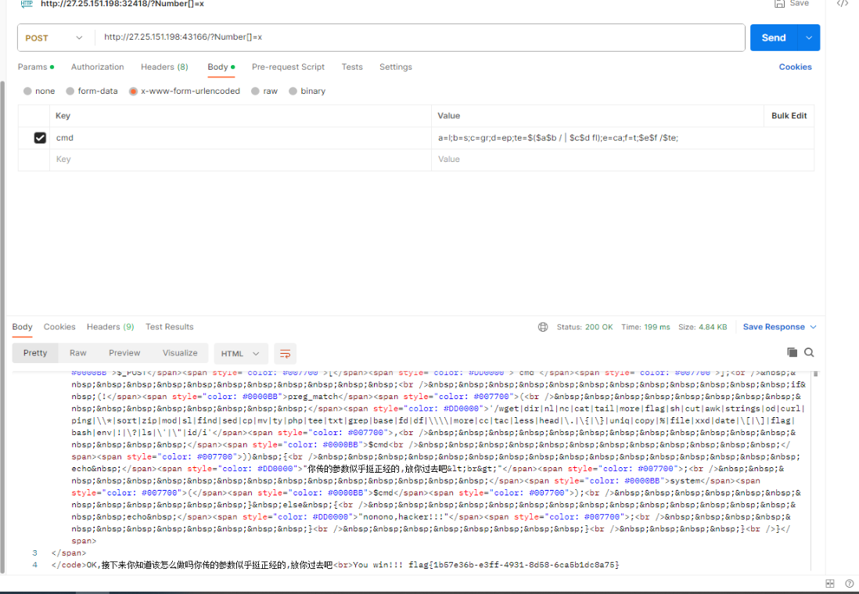Open response Headers (9) tab

(110, 326)
